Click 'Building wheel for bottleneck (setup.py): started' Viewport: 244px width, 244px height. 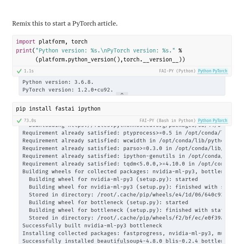[109, 203]
